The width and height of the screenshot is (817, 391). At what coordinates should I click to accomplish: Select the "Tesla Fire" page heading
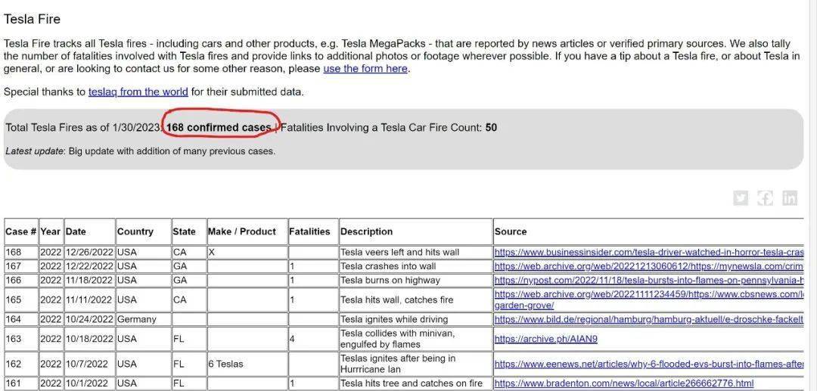[x=32, y=19]
